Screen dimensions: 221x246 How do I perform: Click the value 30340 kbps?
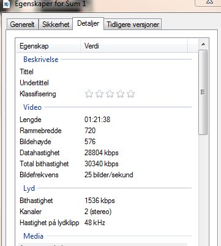pos(102,164)
